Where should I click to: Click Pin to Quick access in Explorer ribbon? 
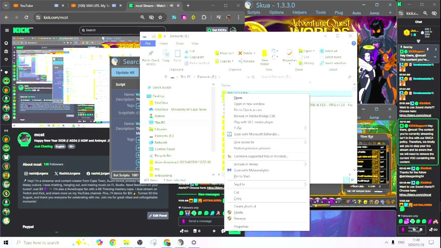pos(151,58)
